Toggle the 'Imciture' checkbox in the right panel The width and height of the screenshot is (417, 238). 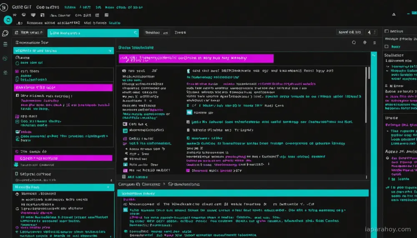pos(387,31)
